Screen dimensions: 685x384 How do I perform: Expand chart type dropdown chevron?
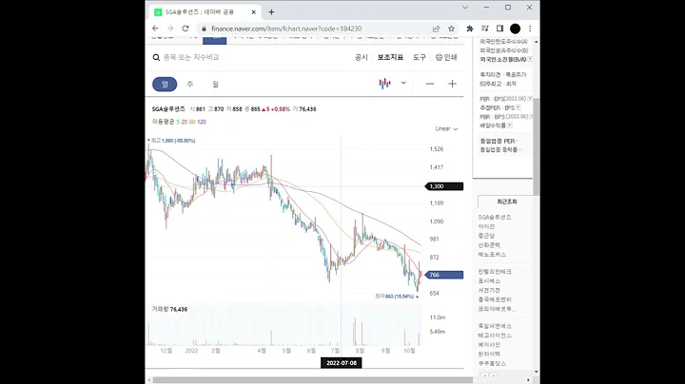tap(403, 83)
